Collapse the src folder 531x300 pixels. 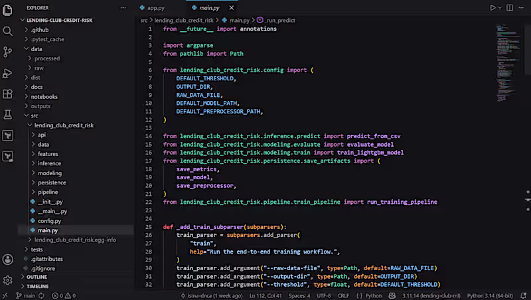pyautogui.click(x=35, y=115)
